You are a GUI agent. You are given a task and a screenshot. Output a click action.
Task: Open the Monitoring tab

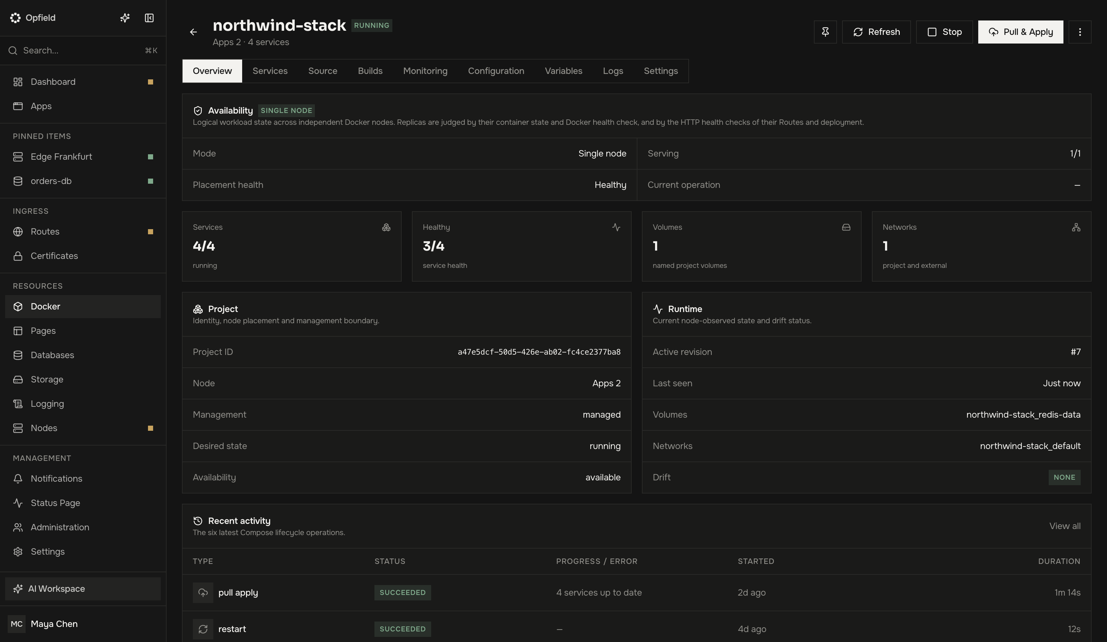(425, 71)
